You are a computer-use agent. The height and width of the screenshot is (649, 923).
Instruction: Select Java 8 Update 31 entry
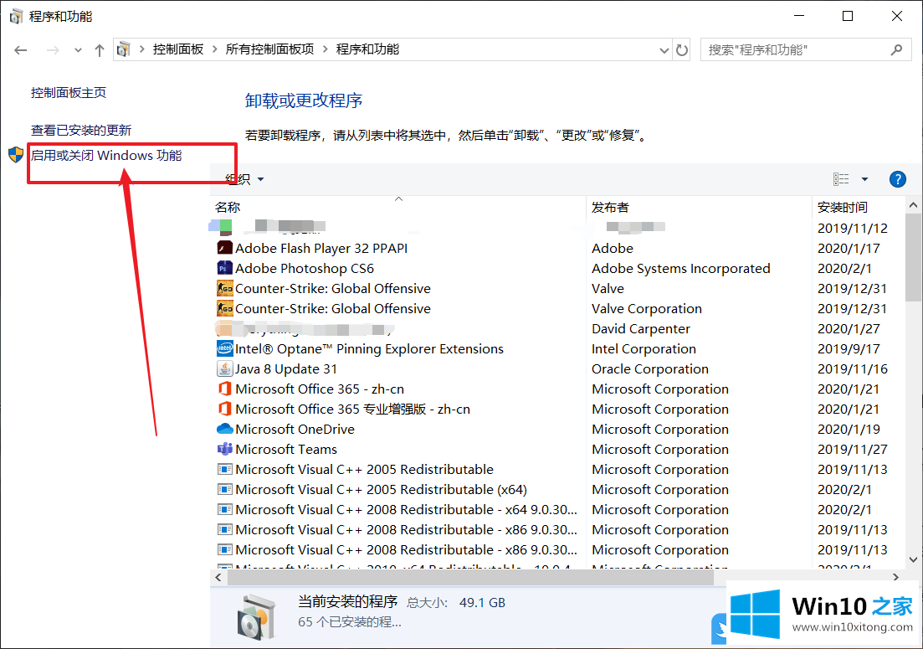[x=286, y=368]
